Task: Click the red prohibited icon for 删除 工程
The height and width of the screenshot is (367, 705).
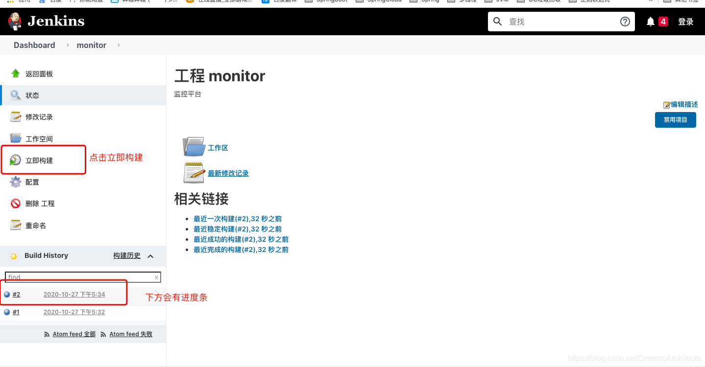Action: coord(16,203)
